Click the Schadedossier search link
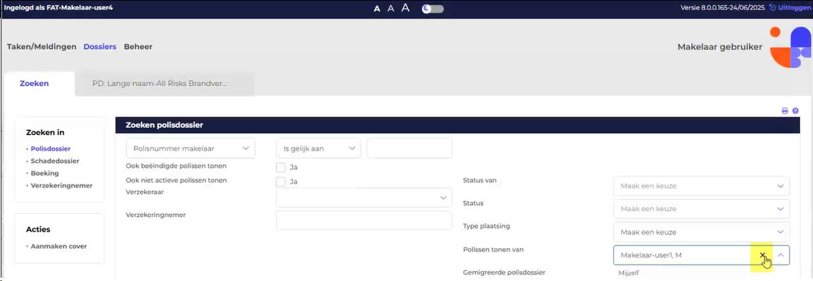 (55, 161)
